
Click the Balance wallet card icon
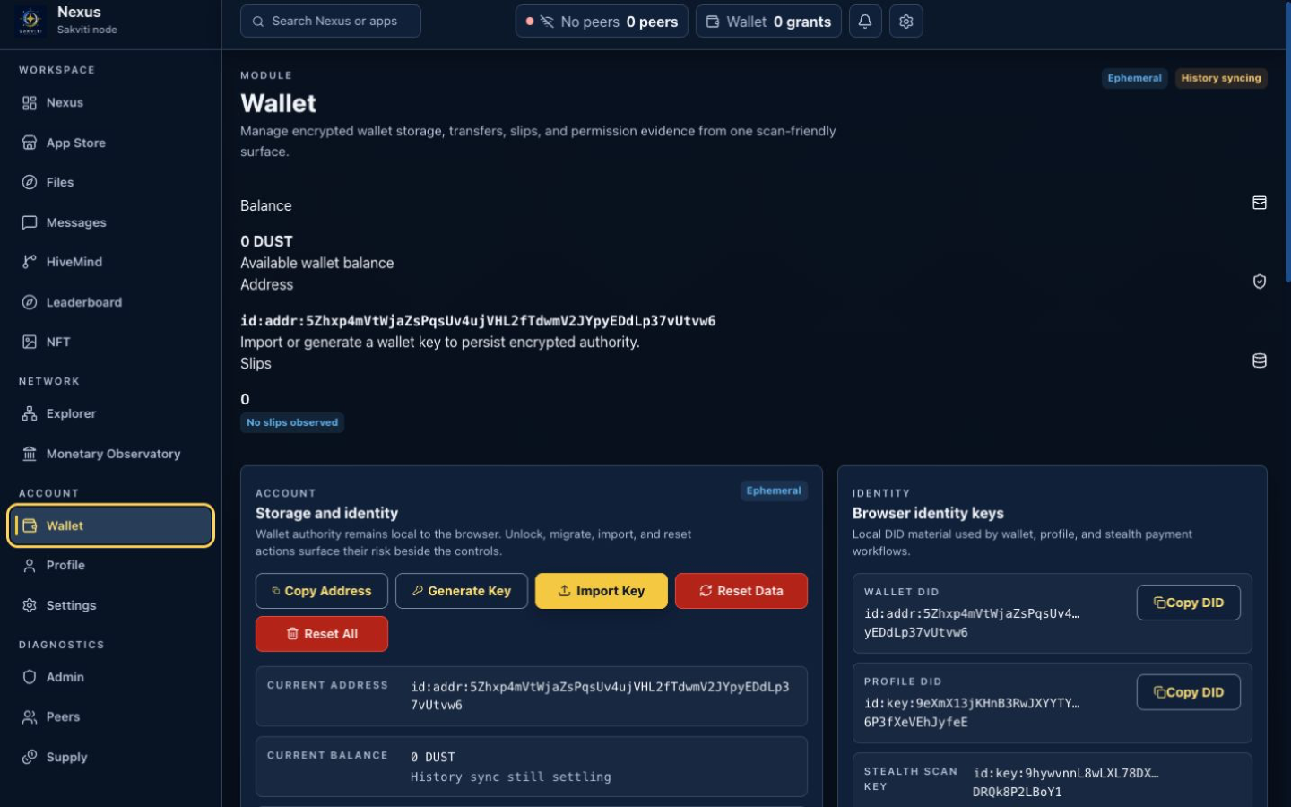[x=1260, y=204]
